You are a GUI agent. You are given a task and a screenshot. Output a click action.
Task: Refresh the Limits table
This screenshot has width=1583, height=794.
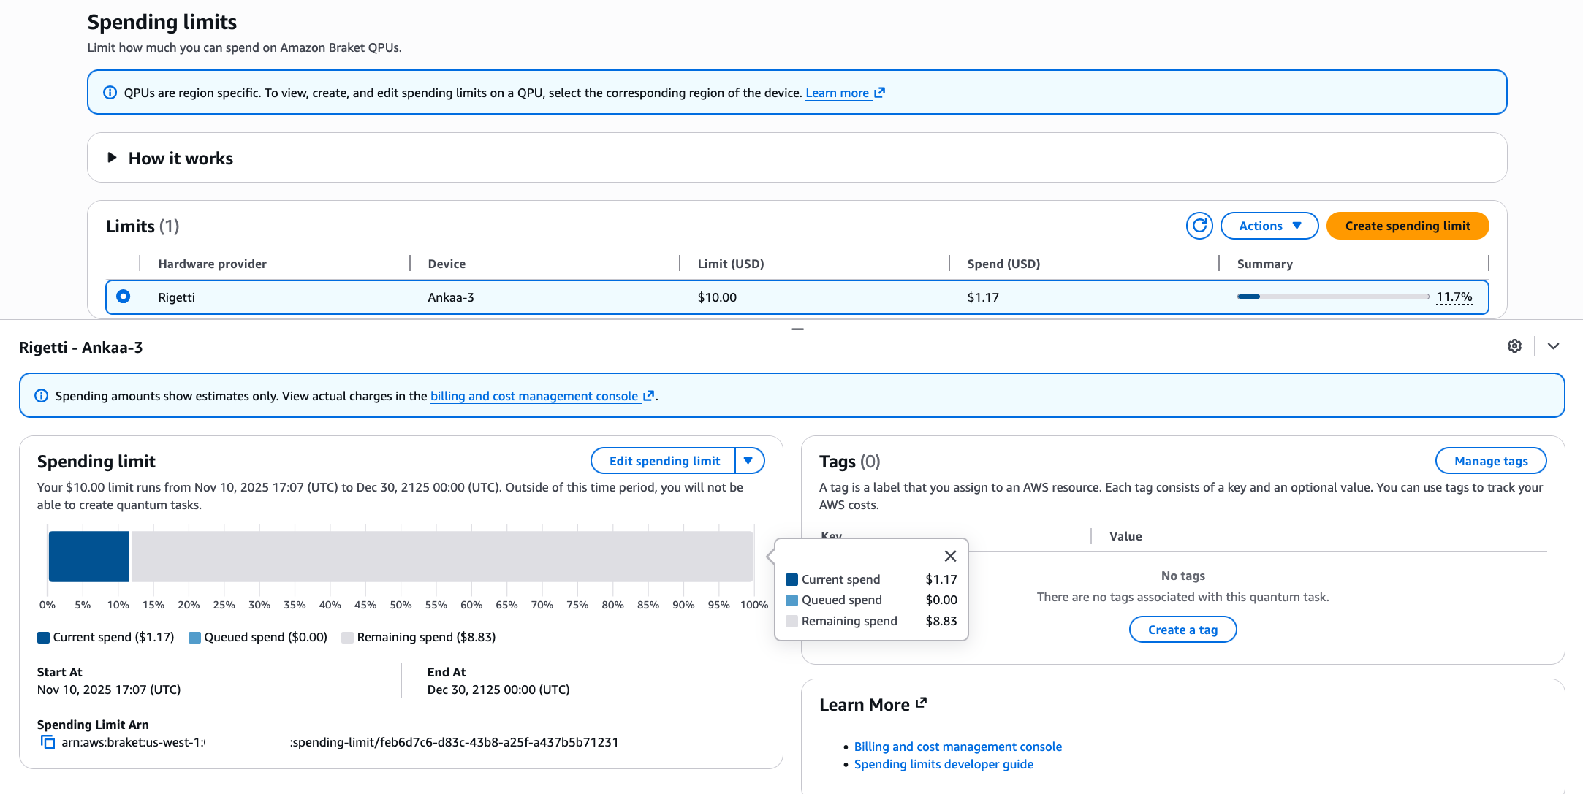pos(1199,226)
